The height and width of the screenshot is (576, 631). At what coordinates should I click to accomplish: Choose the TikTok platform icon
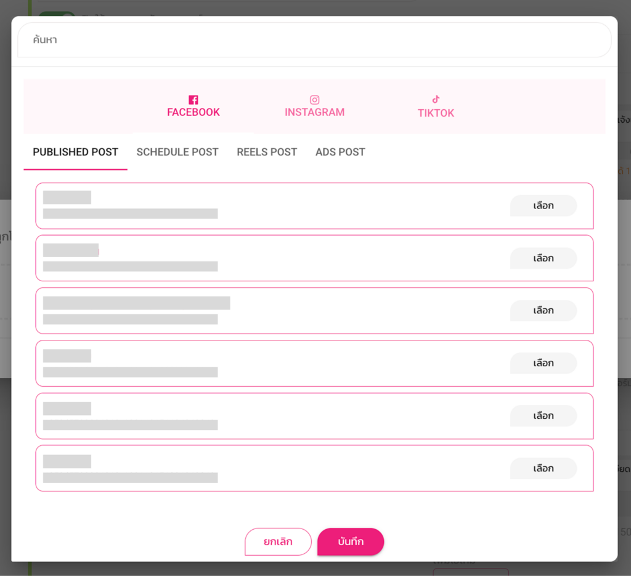coord(436,99)
